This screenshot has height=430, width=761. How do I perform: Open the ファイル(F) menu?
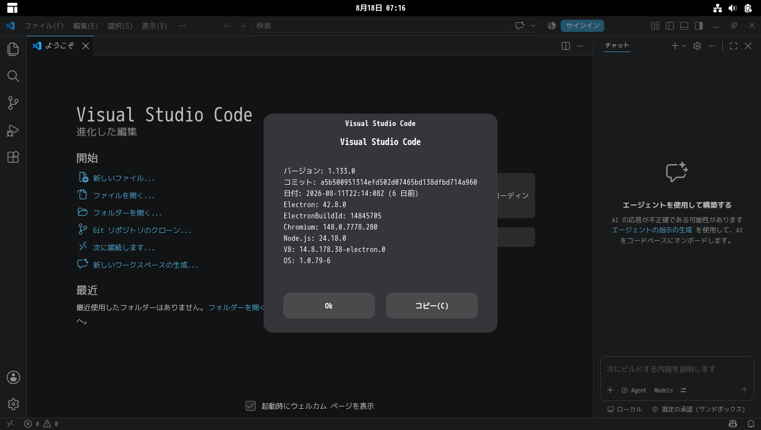point(44,26)
